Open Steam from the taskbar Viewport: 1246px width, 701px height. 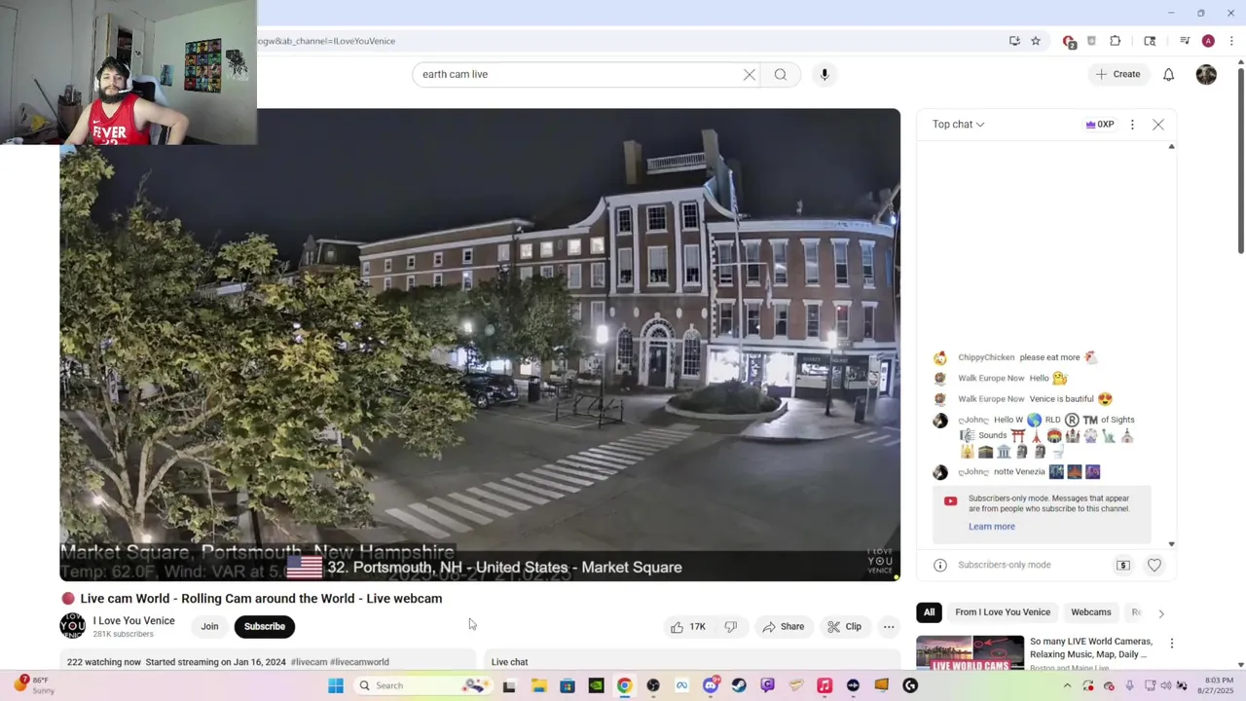click(x=739, y=685)
